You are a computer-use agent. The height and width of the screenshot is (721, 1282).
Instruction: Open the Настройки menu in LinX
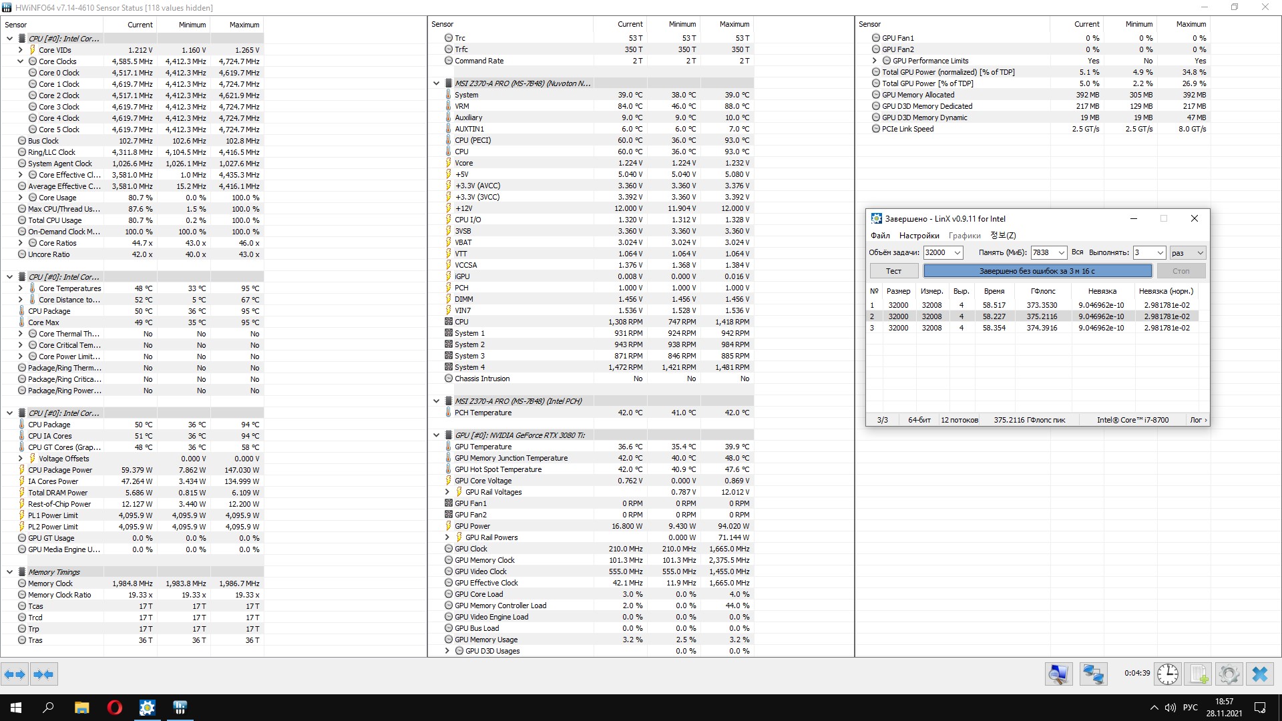919,236
